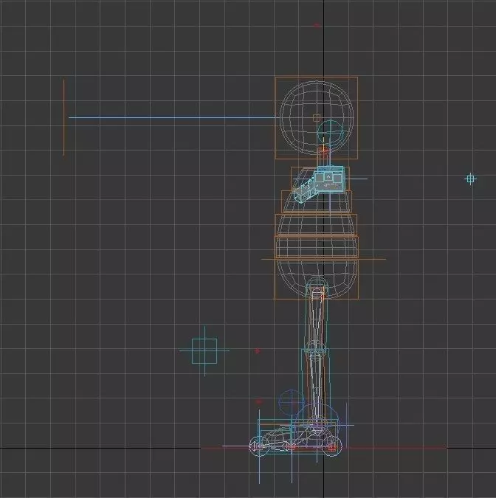Select the small cyan circle at the neck

click(331, 132)
